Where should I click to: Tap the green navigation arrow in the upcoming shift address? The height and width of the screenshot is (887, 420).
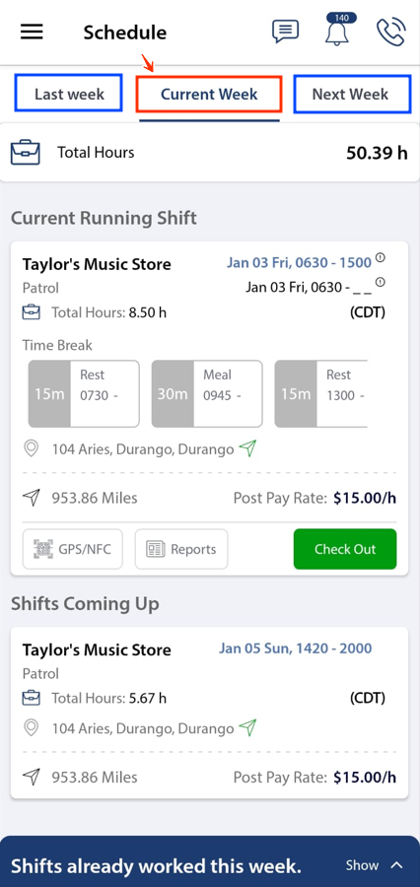coord(247,726)
